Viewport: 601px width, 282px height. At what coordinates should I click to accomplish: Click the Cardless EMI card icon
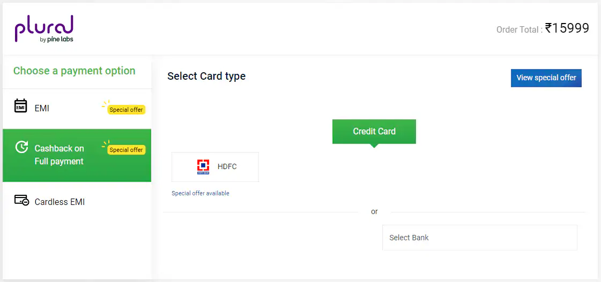click(21, 201)
